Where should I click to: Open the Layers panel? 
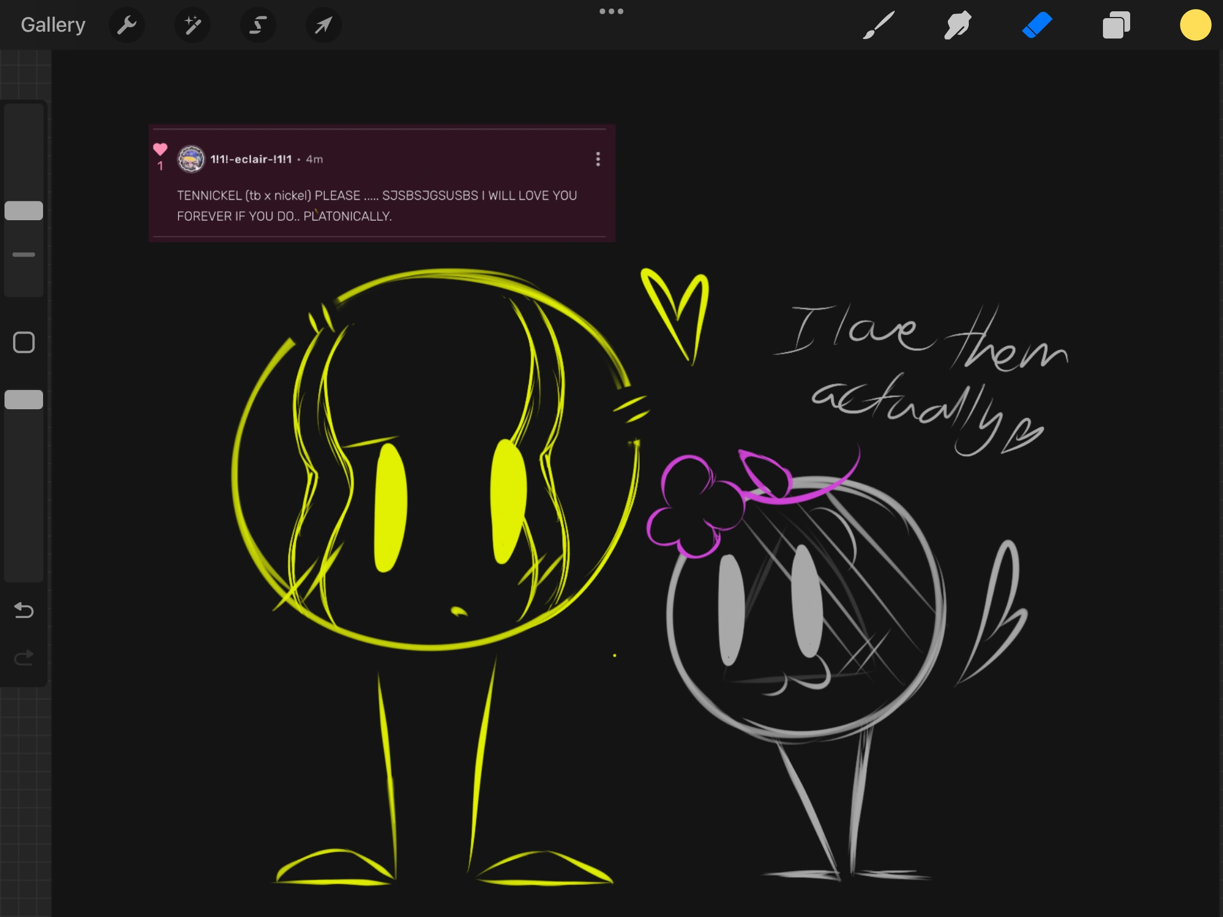pyautogui.click(x=1117, y=25)
